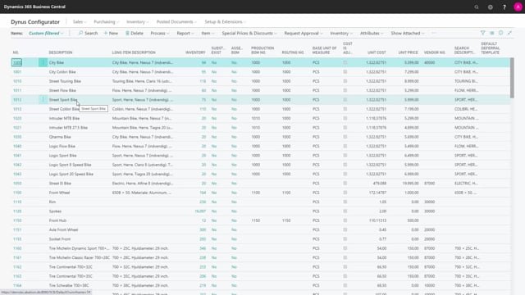Click Search in the action bar

coord(88,33)
